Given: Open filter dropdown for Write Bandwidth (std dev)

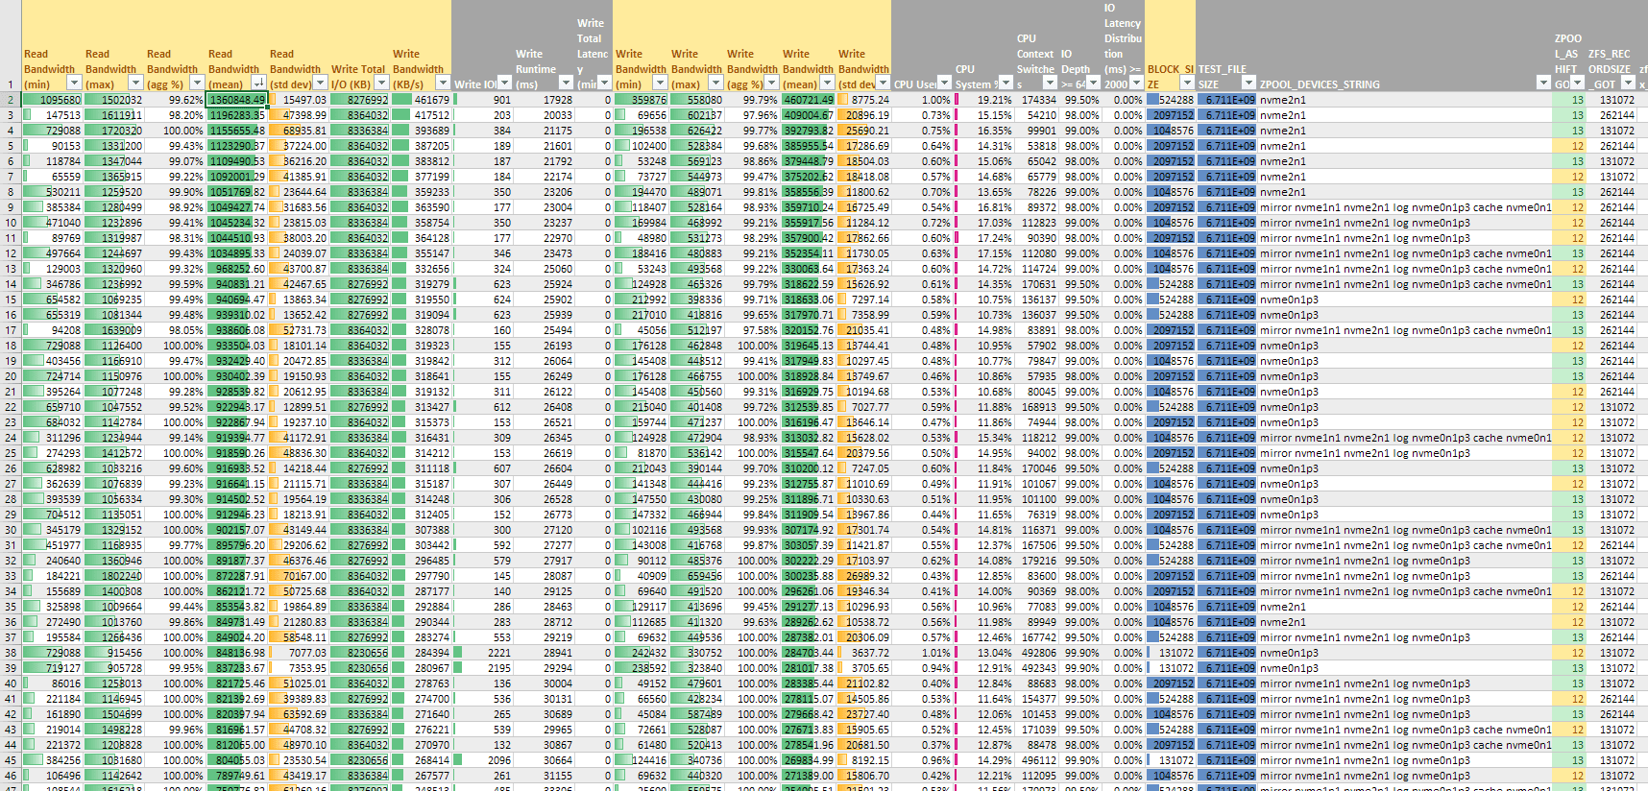Looking at the screenshot, I should (x=883, y=84).
